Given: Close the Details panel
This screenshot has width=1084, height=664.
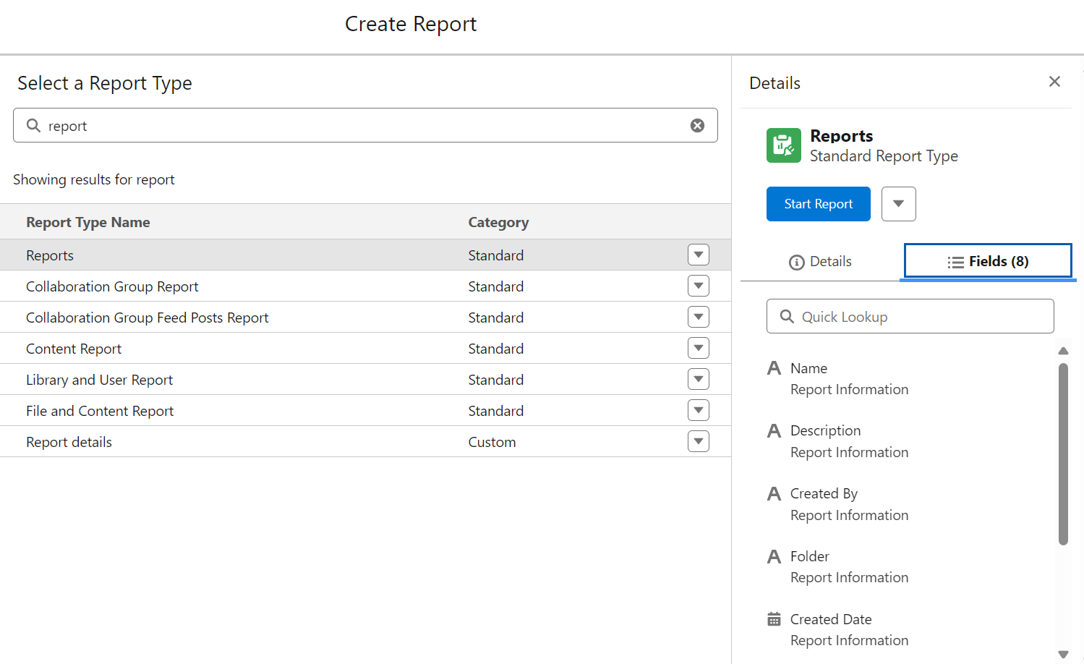Looking at the screenshot, I should point(1054,82).
